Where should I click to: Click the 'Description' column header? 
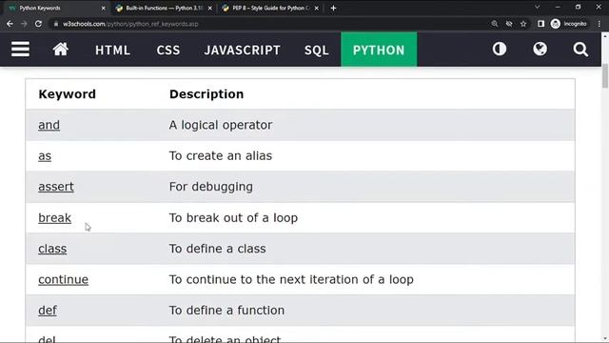(206, 94)
